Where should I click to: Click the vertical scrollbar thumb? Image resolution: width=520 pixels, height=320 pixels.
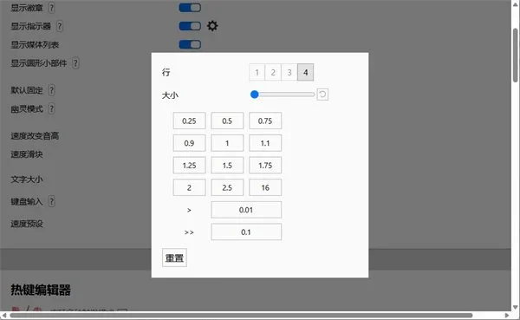click(x=516, y=56)
